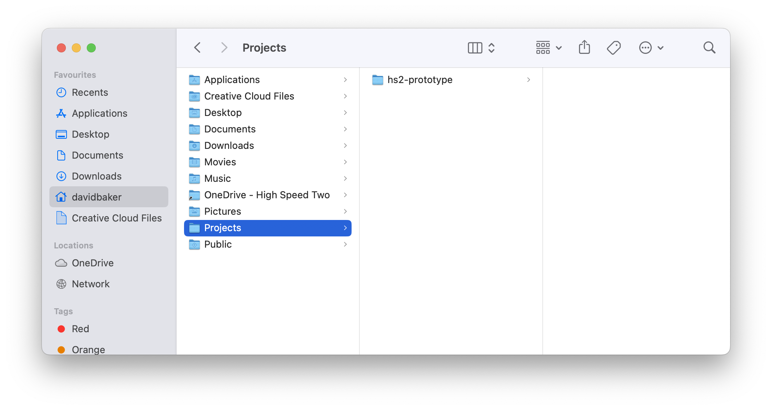The image size is (772, 410).
Task: Select column view in the toolbar
Action: coord(474,48)
